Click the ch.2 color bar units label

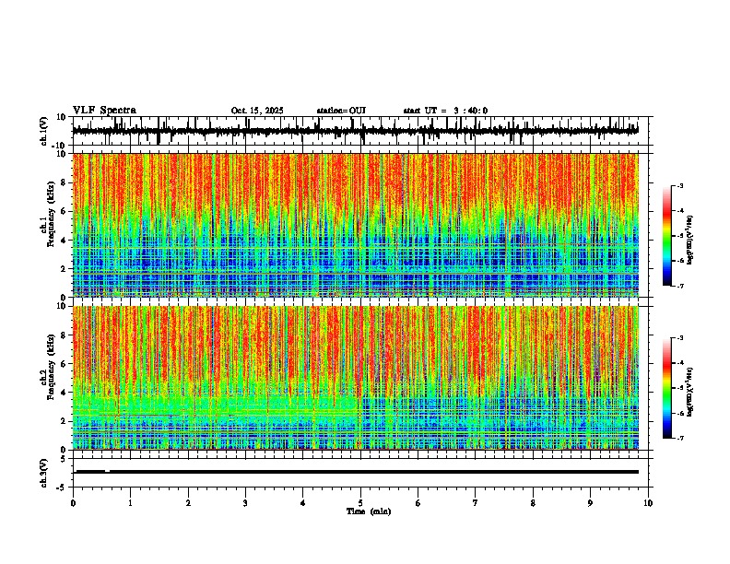tap(690, 392)
